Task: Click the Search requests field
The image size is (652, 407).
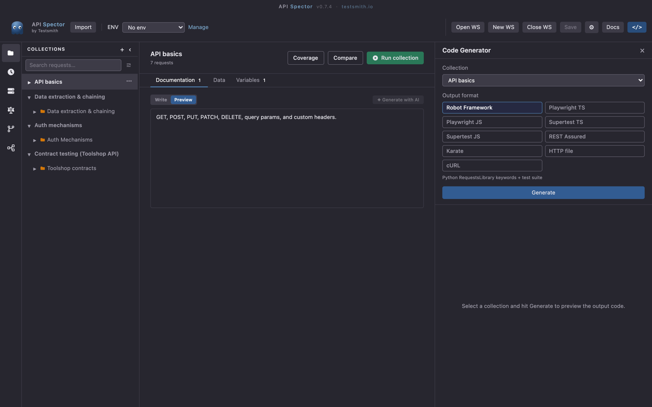Action: (x=73, y=65)
